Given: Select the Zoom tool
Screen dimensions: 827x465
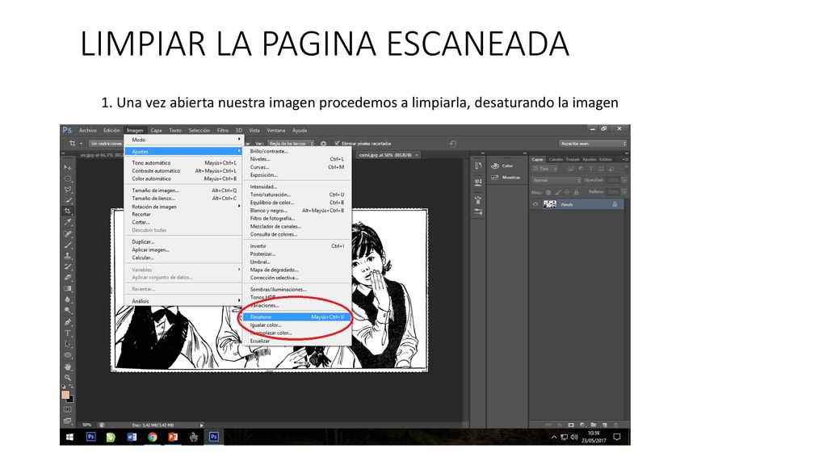Looking at the screenshot, I should (68, 378).
